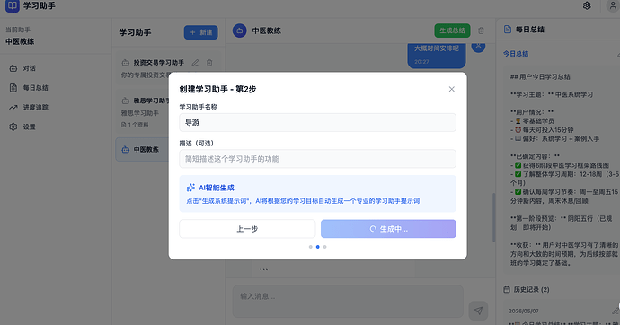Screen dimensions: 620x325
Task: Click the 学习助手 app logo icon
Action: pyautogui.click(x=13, y=6)
